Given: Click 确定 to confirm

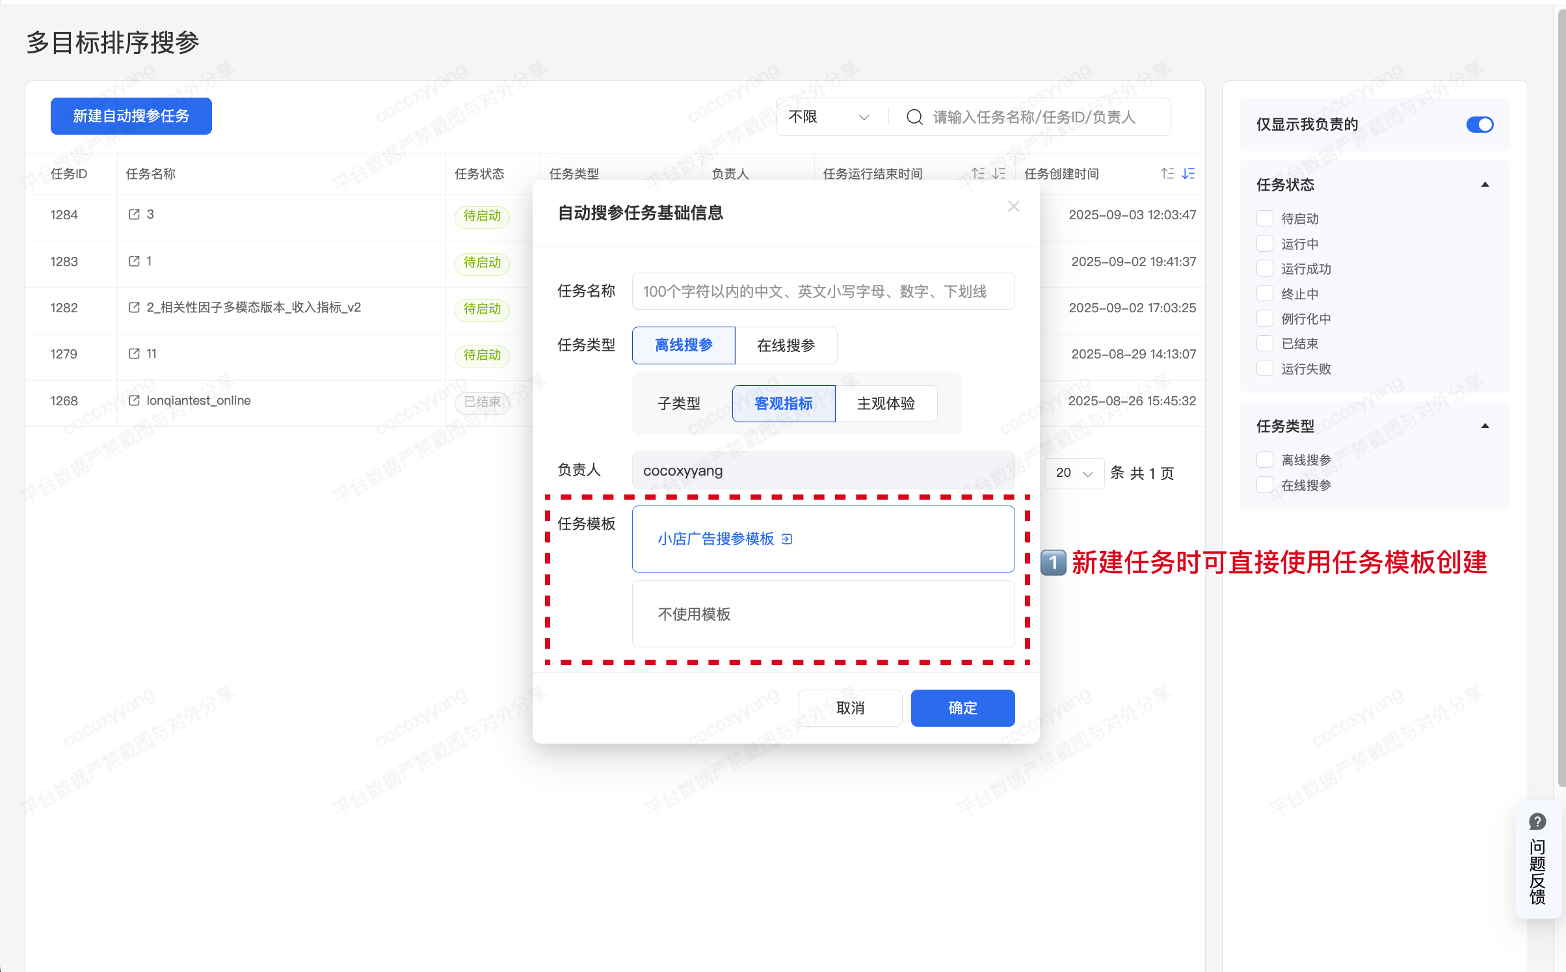Looking at the screenshot, I should pos(962,708).
